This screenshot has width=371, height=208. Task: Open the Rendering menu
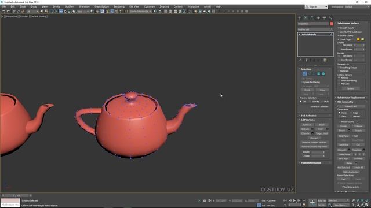(x=119, y=6)
